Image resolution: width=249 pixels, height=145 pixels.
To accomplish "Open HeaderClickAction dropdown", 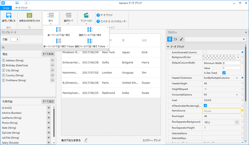I will [x=237, y=78].
